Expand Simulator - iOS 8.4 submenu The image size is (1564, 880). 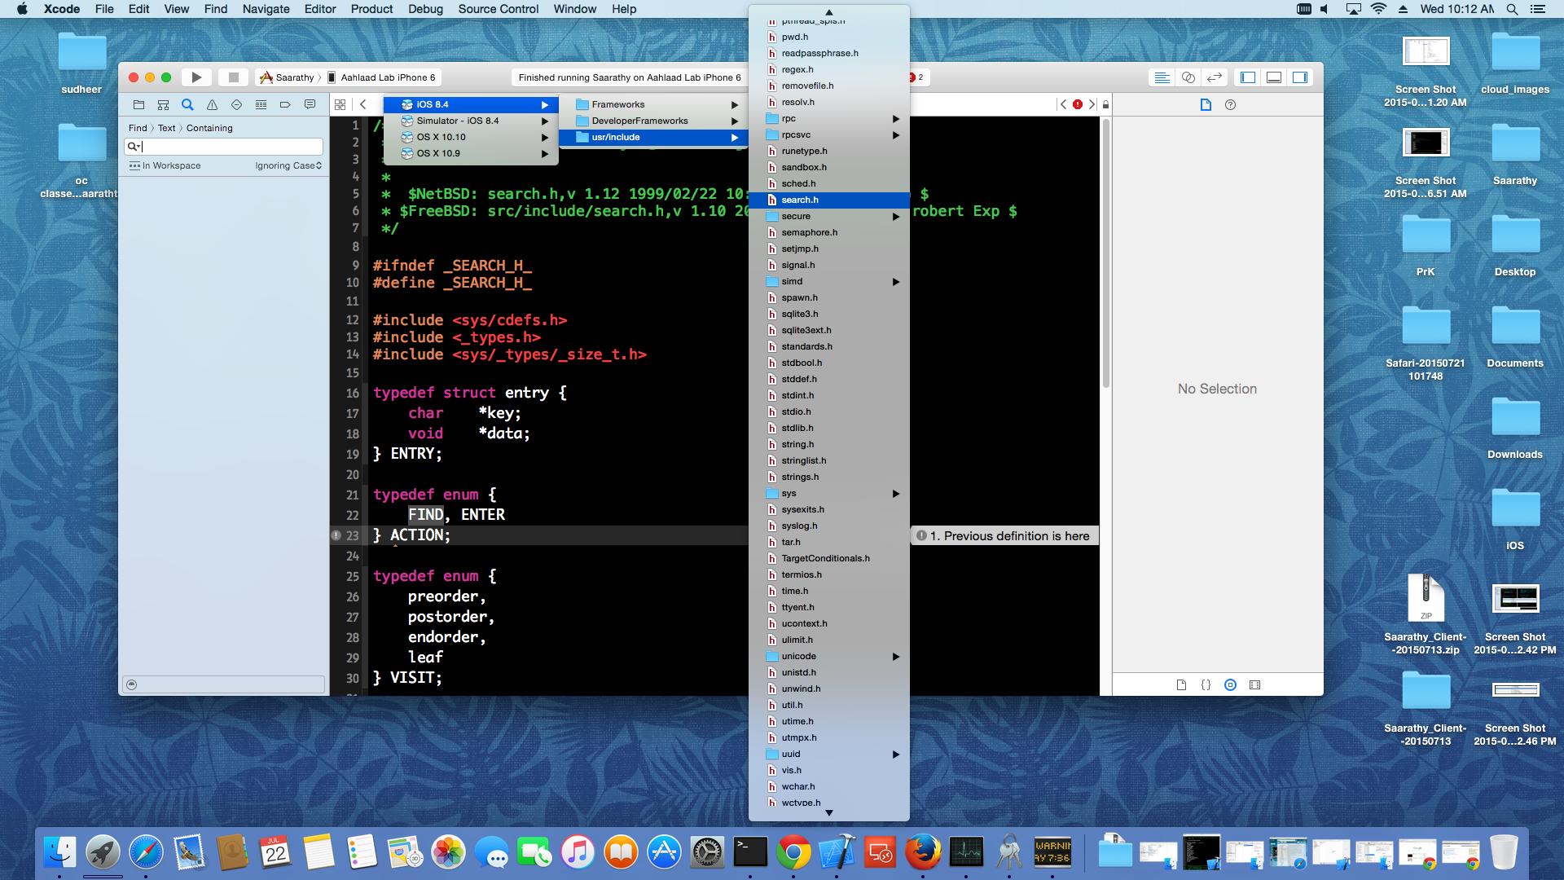[471, 121]
